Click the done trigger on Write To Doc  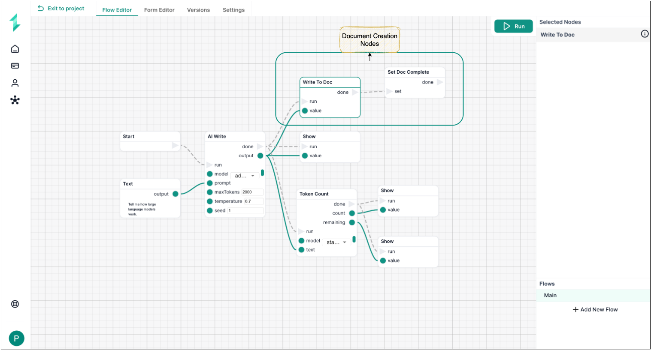point(355,92)
